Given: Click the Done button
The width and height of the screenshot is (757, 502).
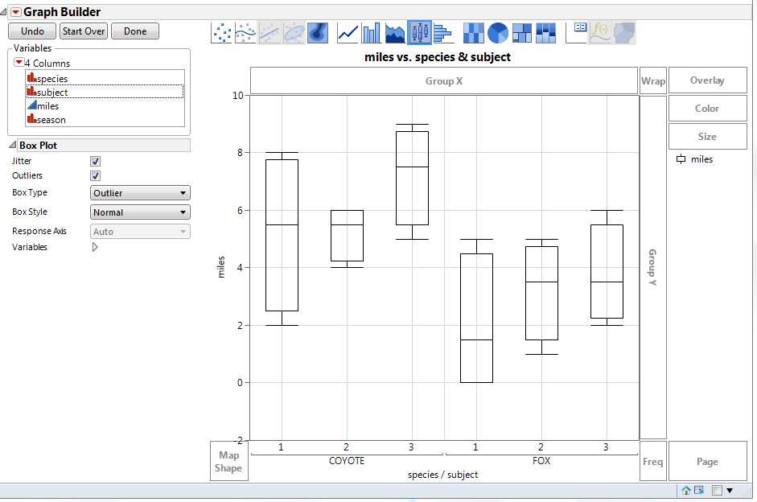Looking at the screenshot, I should coord(135,31).
